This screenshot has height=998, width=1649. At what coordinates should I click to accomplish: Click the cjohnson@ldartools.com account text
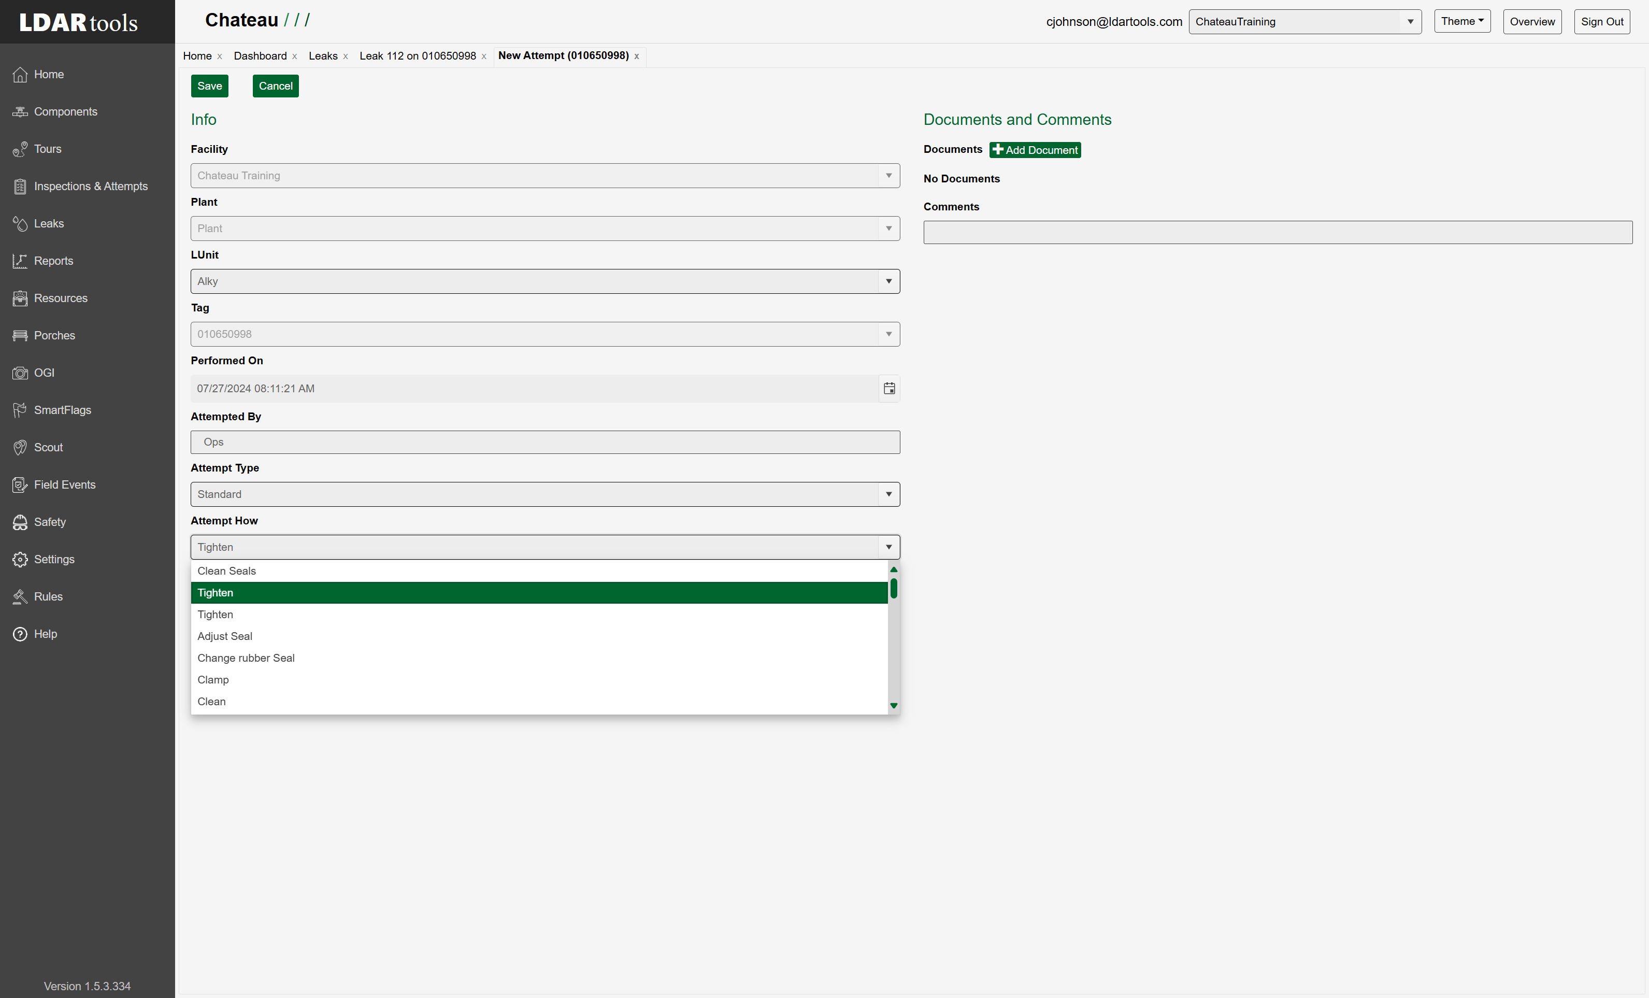1114,21
